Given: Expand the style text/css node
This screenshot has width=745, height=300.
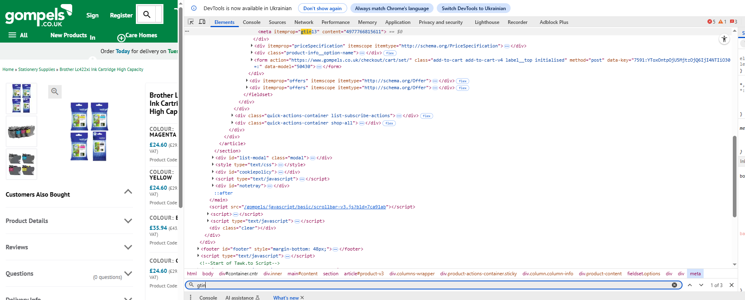Looking at the screenshot, I should [213, 165].
